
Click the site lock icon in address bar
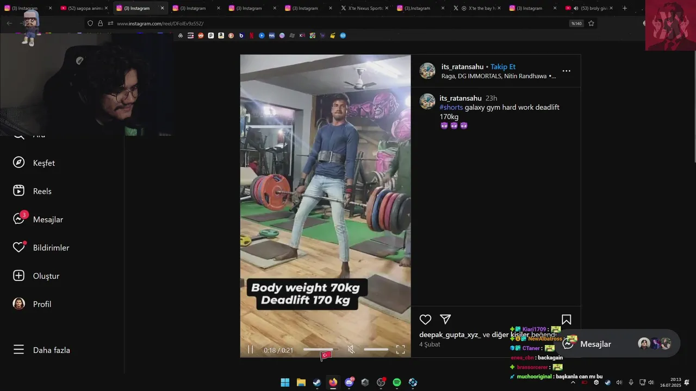point(100,23)
